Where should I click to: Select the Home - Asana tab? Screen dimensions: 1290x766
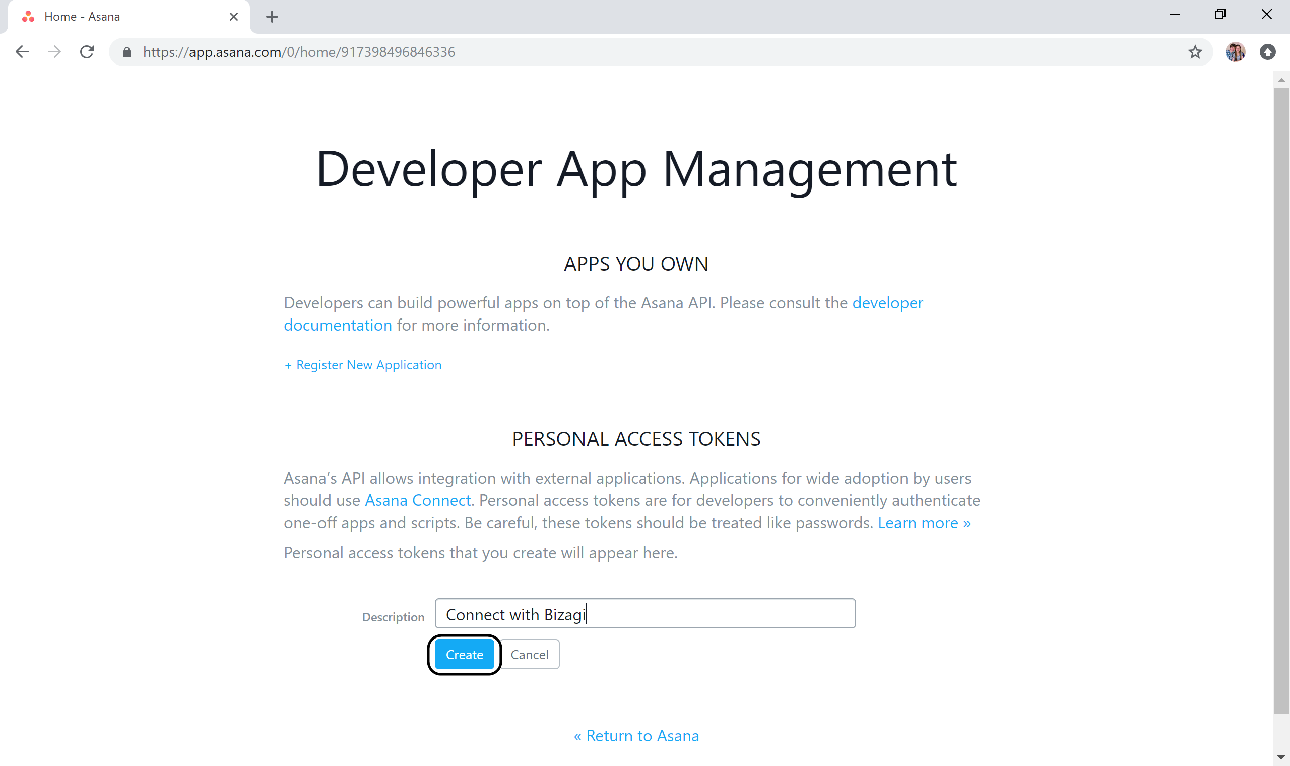coord(129,17)
